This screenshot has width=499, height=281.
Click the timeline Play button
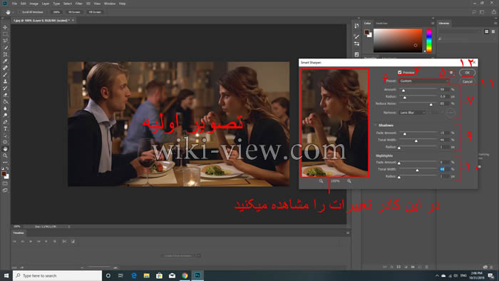pyautogui.click(x=31, y=242)
